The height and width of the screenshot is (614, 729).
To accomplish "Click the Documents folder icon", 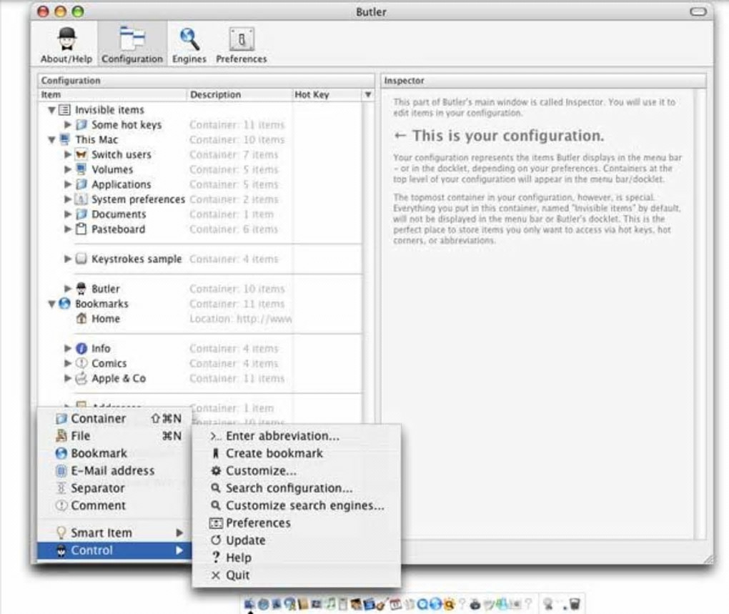I will pos(81,214).
